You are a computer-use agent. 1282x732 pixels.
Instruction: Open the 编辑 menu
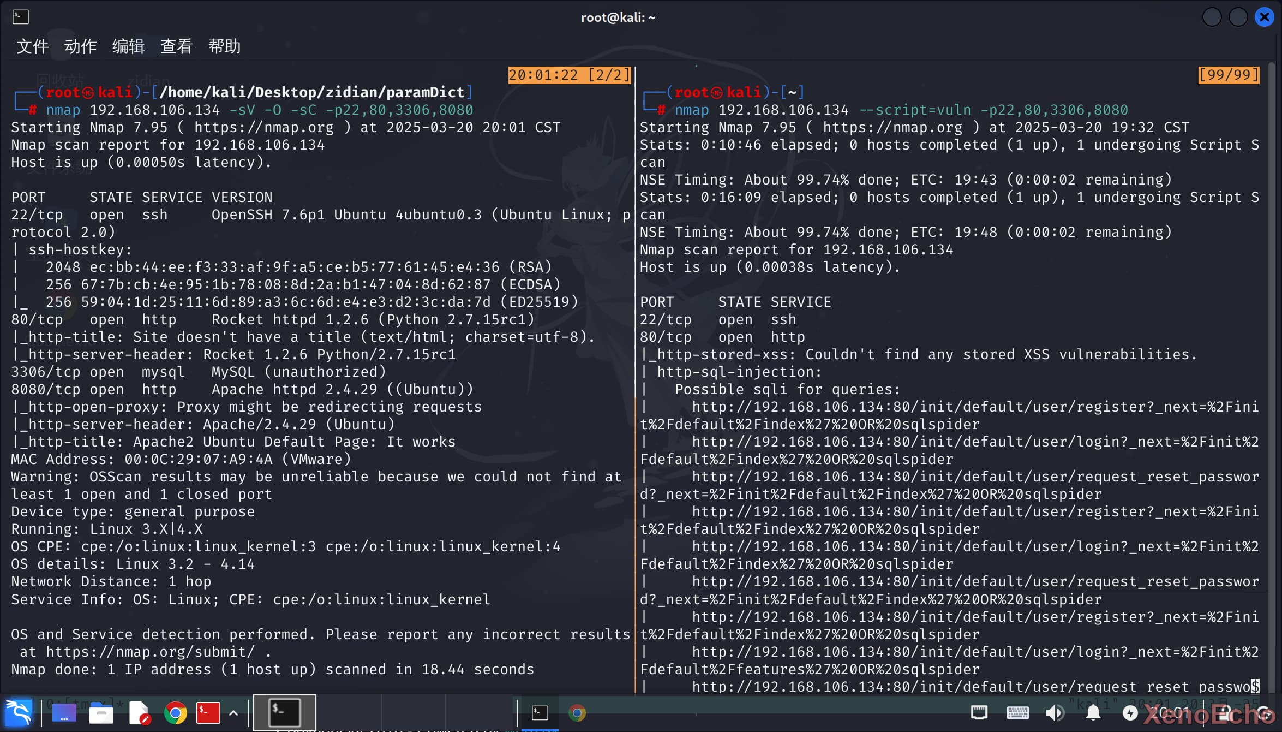(x=128, y=46)
